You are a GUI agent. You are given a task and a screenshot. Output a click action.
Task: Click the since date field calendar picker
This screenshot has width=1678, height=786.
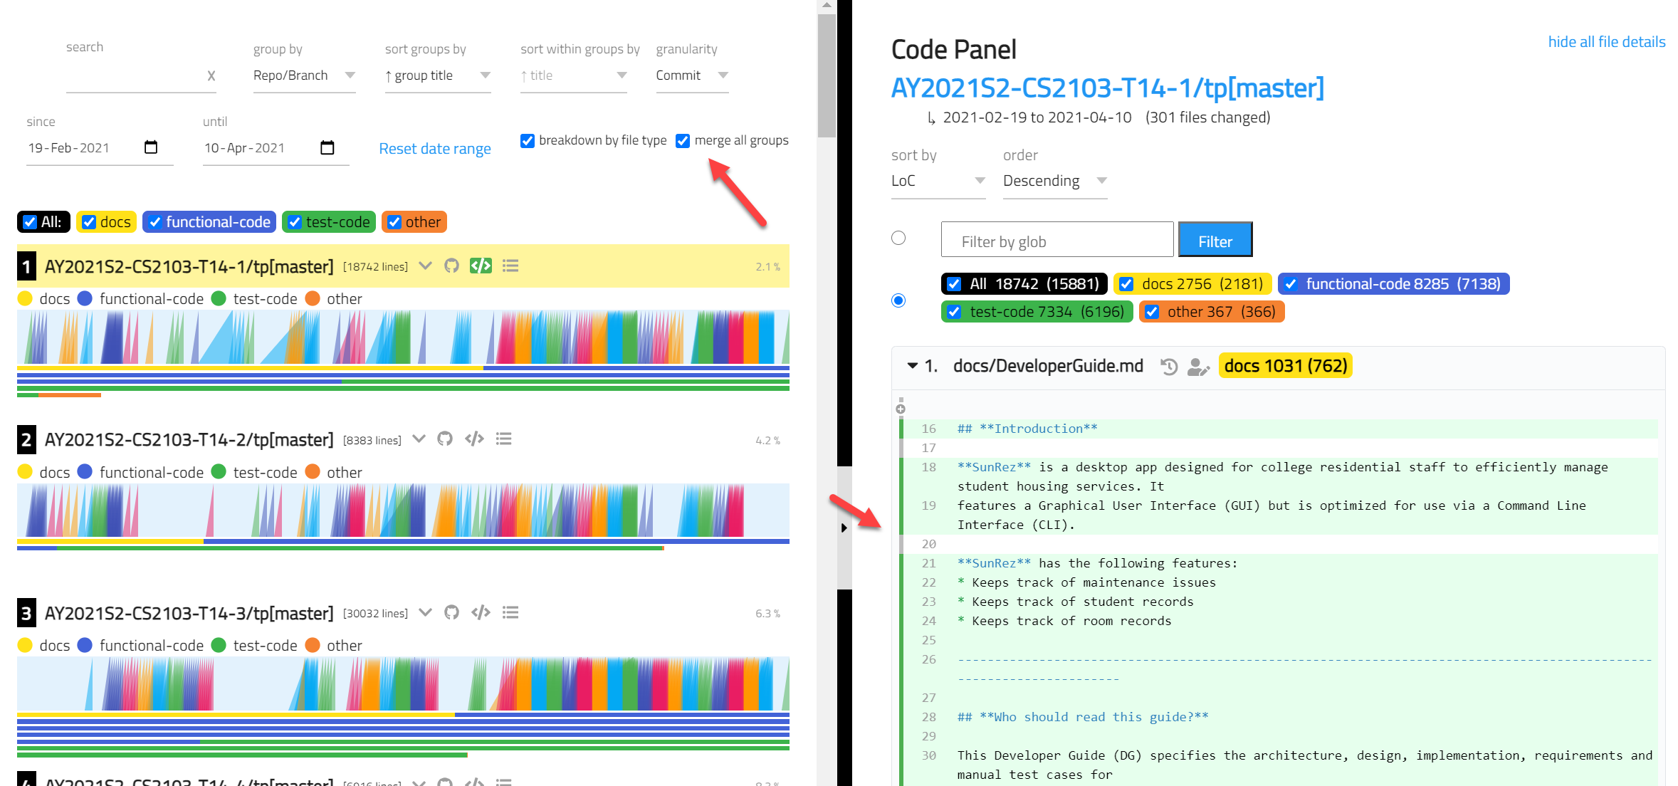point(151,147)
